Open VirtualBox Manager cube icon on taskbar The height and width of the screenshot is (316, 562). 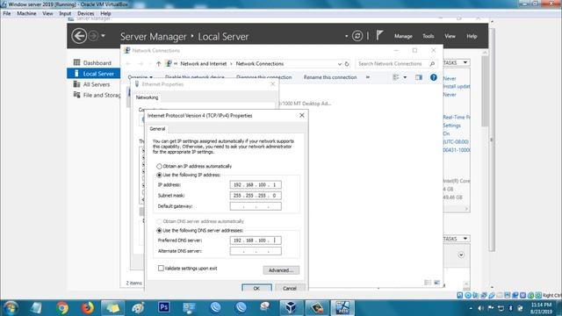click(291, 308)
